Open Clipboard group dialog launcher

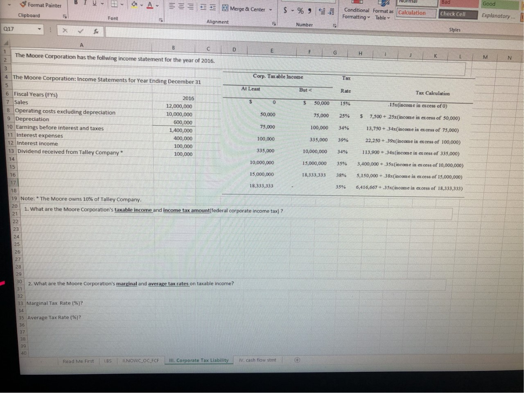coord(65,16)
